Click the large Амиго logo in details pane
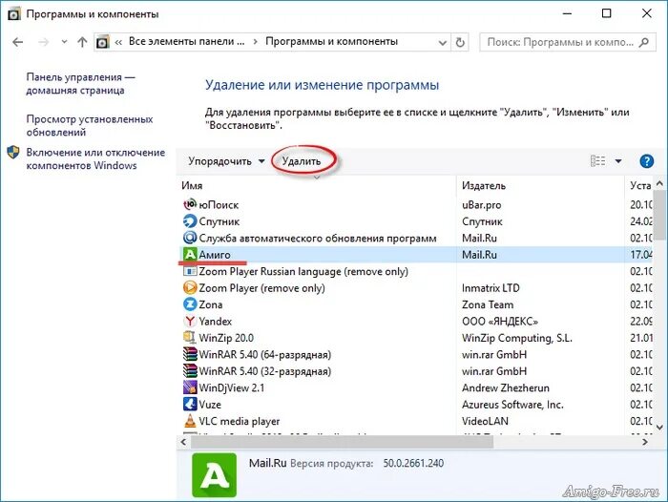This screenshot has width=668, height=502. click(215, 475)
